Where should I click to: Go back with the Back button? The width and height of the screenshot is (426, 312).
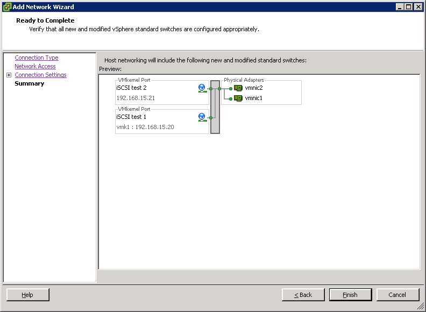(303, 295)
